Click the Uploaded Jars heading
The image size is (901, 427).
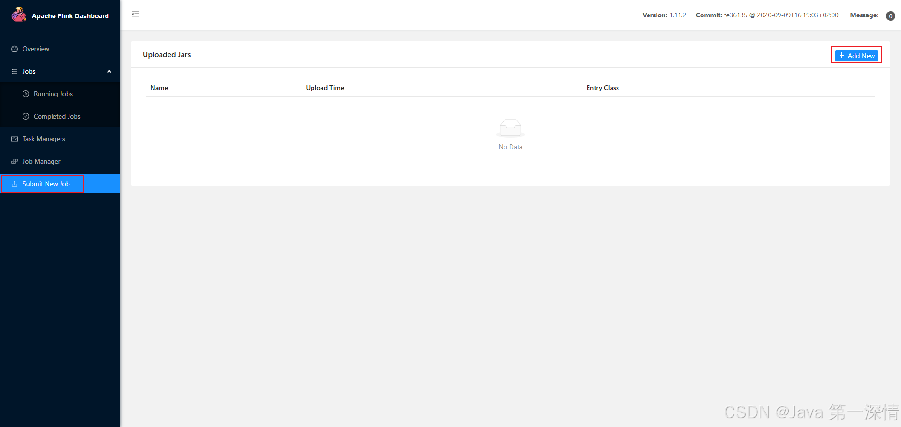167,54
